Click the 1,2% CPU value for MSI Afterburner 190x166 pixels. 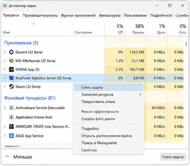point(119,61)
